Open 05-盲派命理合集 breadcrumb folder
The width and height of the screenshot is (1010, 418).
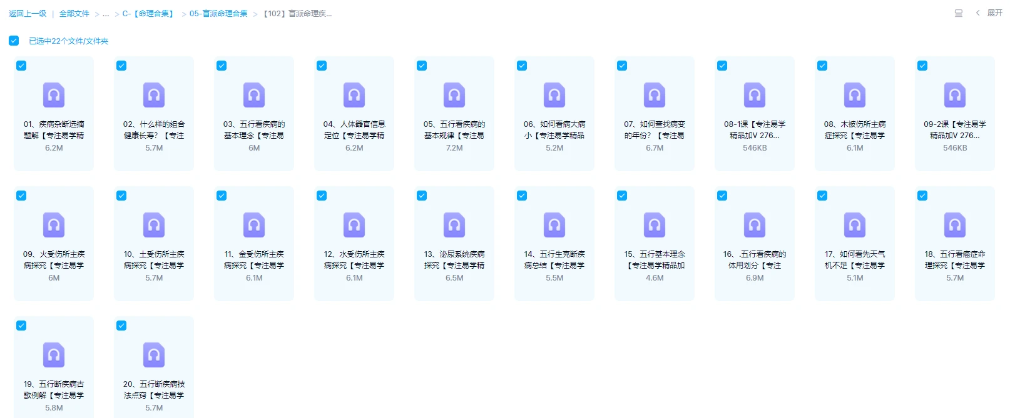[x=218, y=14]
